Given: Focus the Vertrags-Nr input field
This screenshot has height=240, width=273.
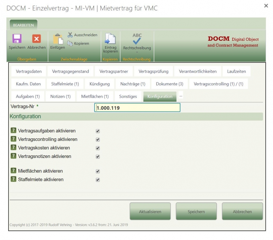Looking at the screenshot, I should (137, 108).
